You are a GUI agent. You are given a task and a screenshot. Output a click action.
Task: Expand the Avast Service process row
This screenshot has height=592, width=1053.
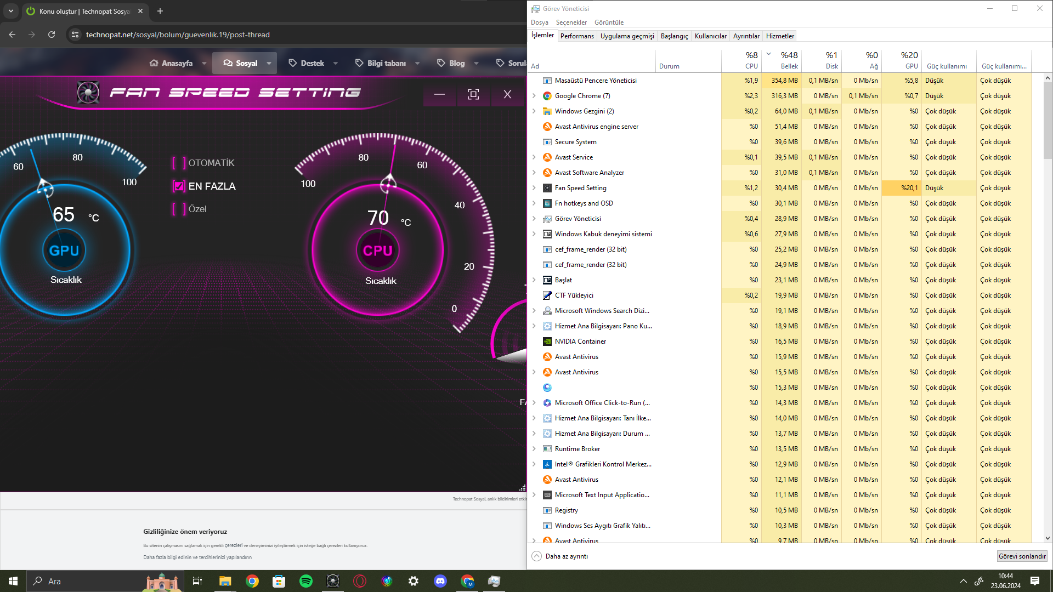click(534, 157)
